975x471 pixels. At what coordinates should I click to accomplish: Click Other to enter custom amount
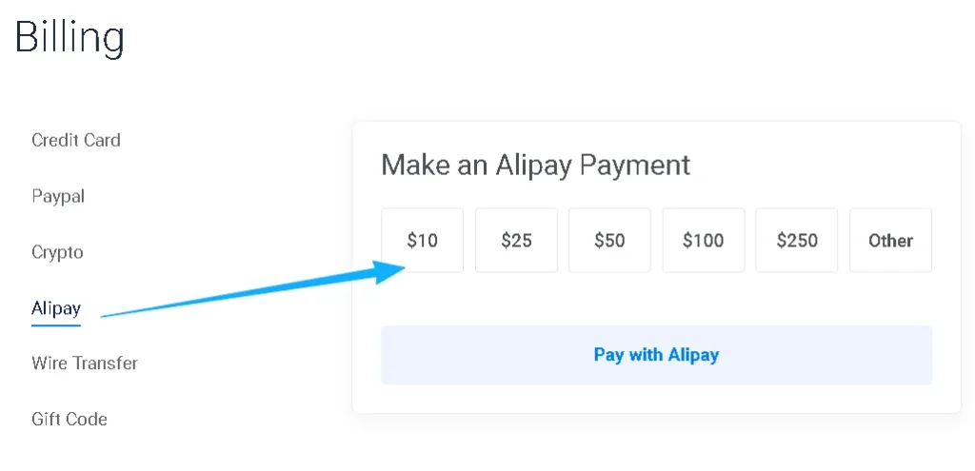[x=890, y=240]
